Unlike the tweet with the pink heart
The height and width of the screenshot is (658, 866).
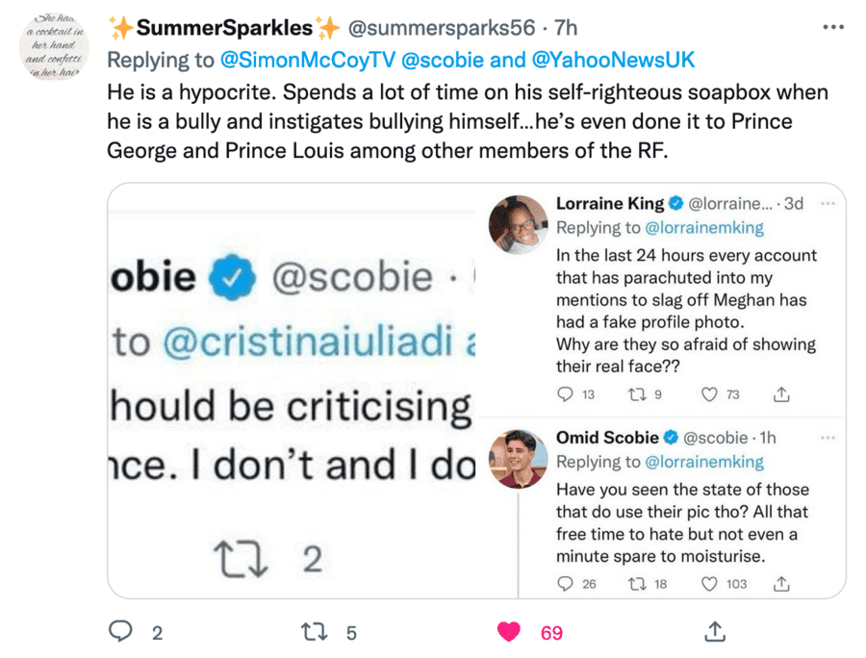coord(509,632)
